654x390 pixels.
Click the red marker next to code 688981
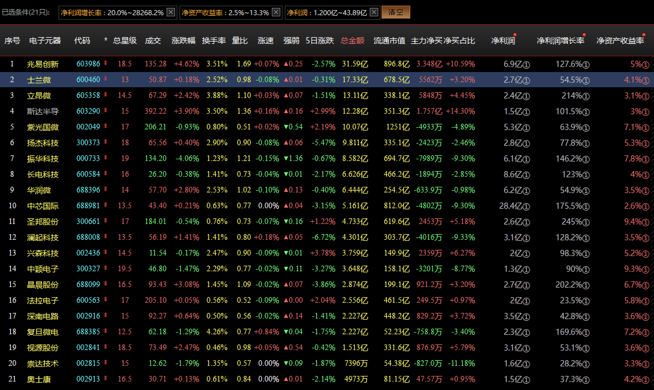106,205
